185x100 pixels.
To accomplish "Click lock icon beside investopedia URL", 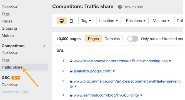I will tap(71, 61).
